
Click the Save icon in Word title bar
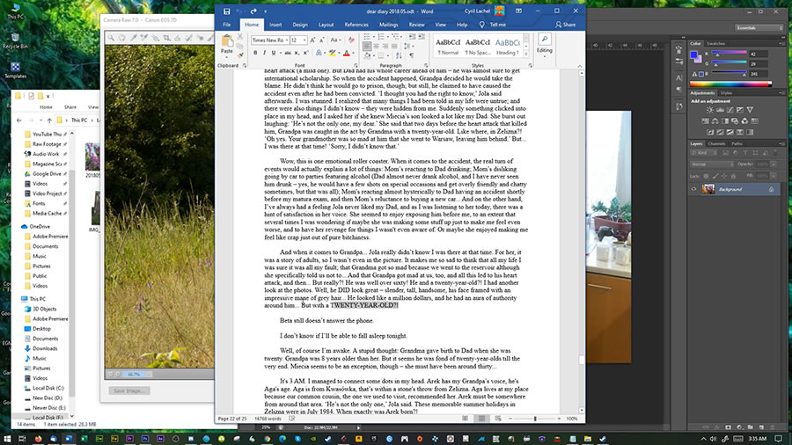(x=226, y=11)
